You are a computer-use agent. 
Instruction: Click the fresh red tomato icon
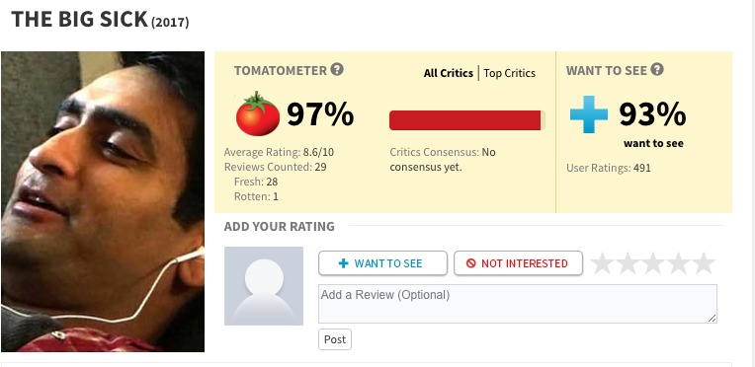tap(258, 113)
